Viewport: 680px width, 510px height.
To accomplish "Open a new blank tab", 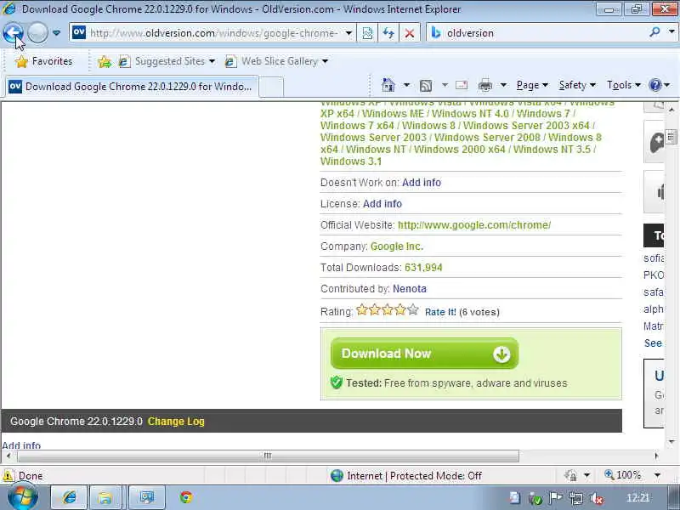I will (271, 87).
